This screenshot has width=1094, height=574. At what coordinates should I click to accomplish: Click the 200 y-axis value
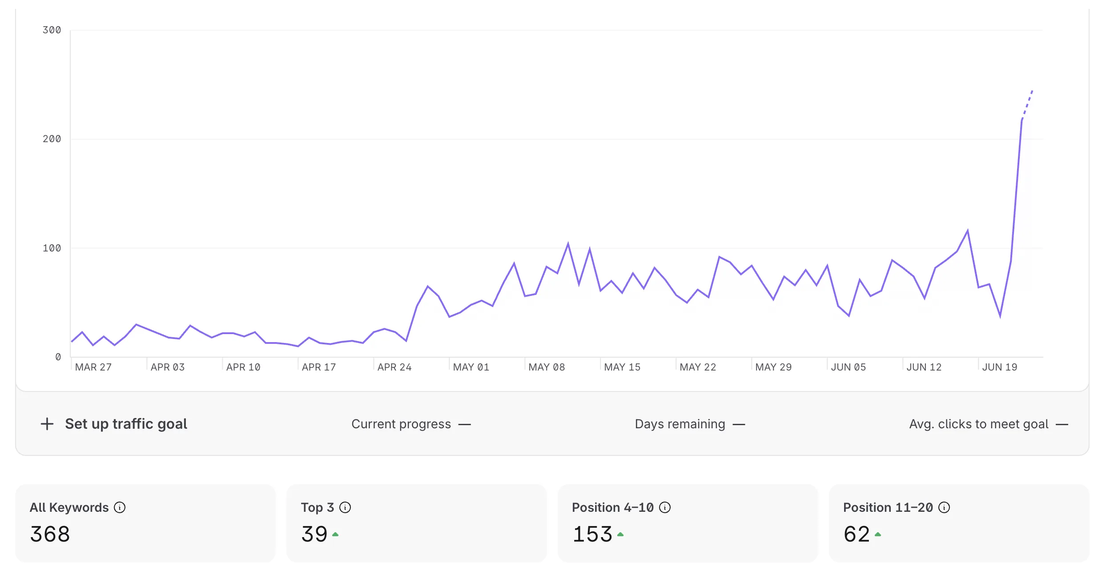coord(52,139)
